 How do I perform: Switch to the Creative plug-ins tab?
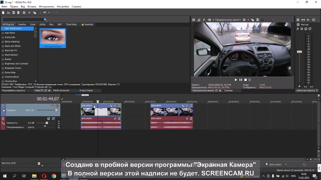tap(22, 24)
